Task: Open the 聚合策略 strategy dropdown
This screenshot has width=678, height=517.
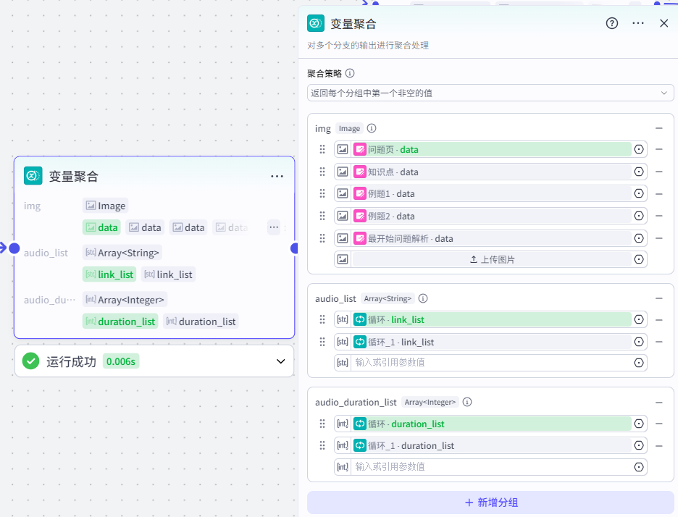Action: click(490, 93)
